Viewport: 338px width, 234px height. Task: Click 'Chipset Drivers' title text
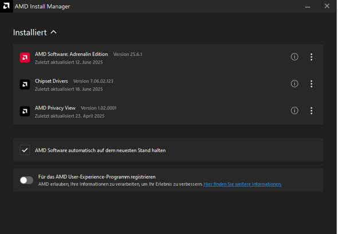pyautogui.click(x=52, y=81)
